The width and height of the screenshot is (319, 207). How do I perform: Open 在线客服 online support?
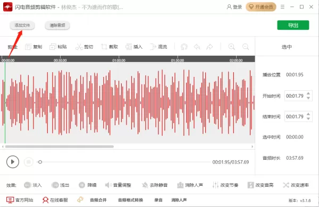pyautogui.click(x=55, y=200)
